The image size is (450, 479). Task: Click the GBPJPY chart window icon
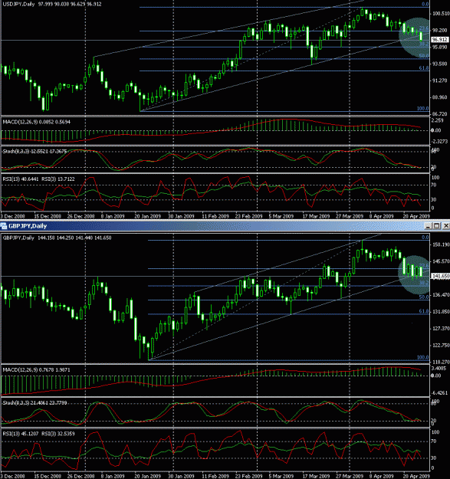point(4,226)
